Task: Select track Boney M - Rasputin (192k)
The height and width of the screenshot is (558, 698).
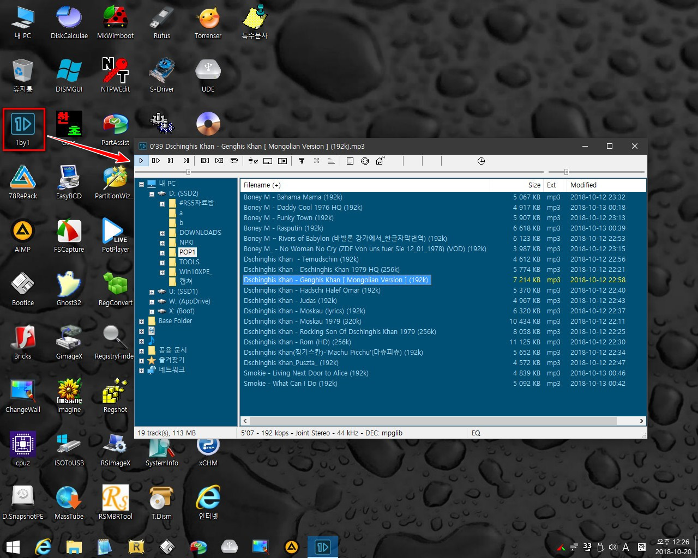Action: pos(284,228)
